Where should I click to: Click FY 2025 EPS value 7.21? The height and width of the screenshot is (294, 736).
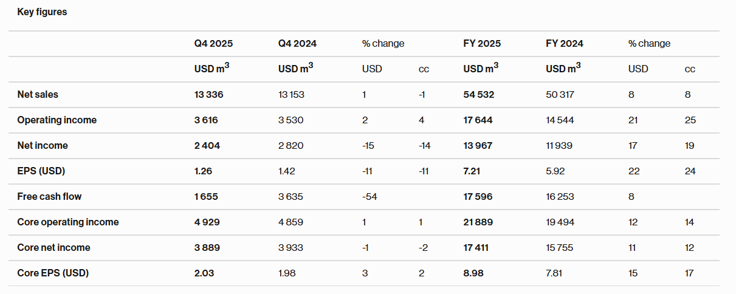pos(472,171)
